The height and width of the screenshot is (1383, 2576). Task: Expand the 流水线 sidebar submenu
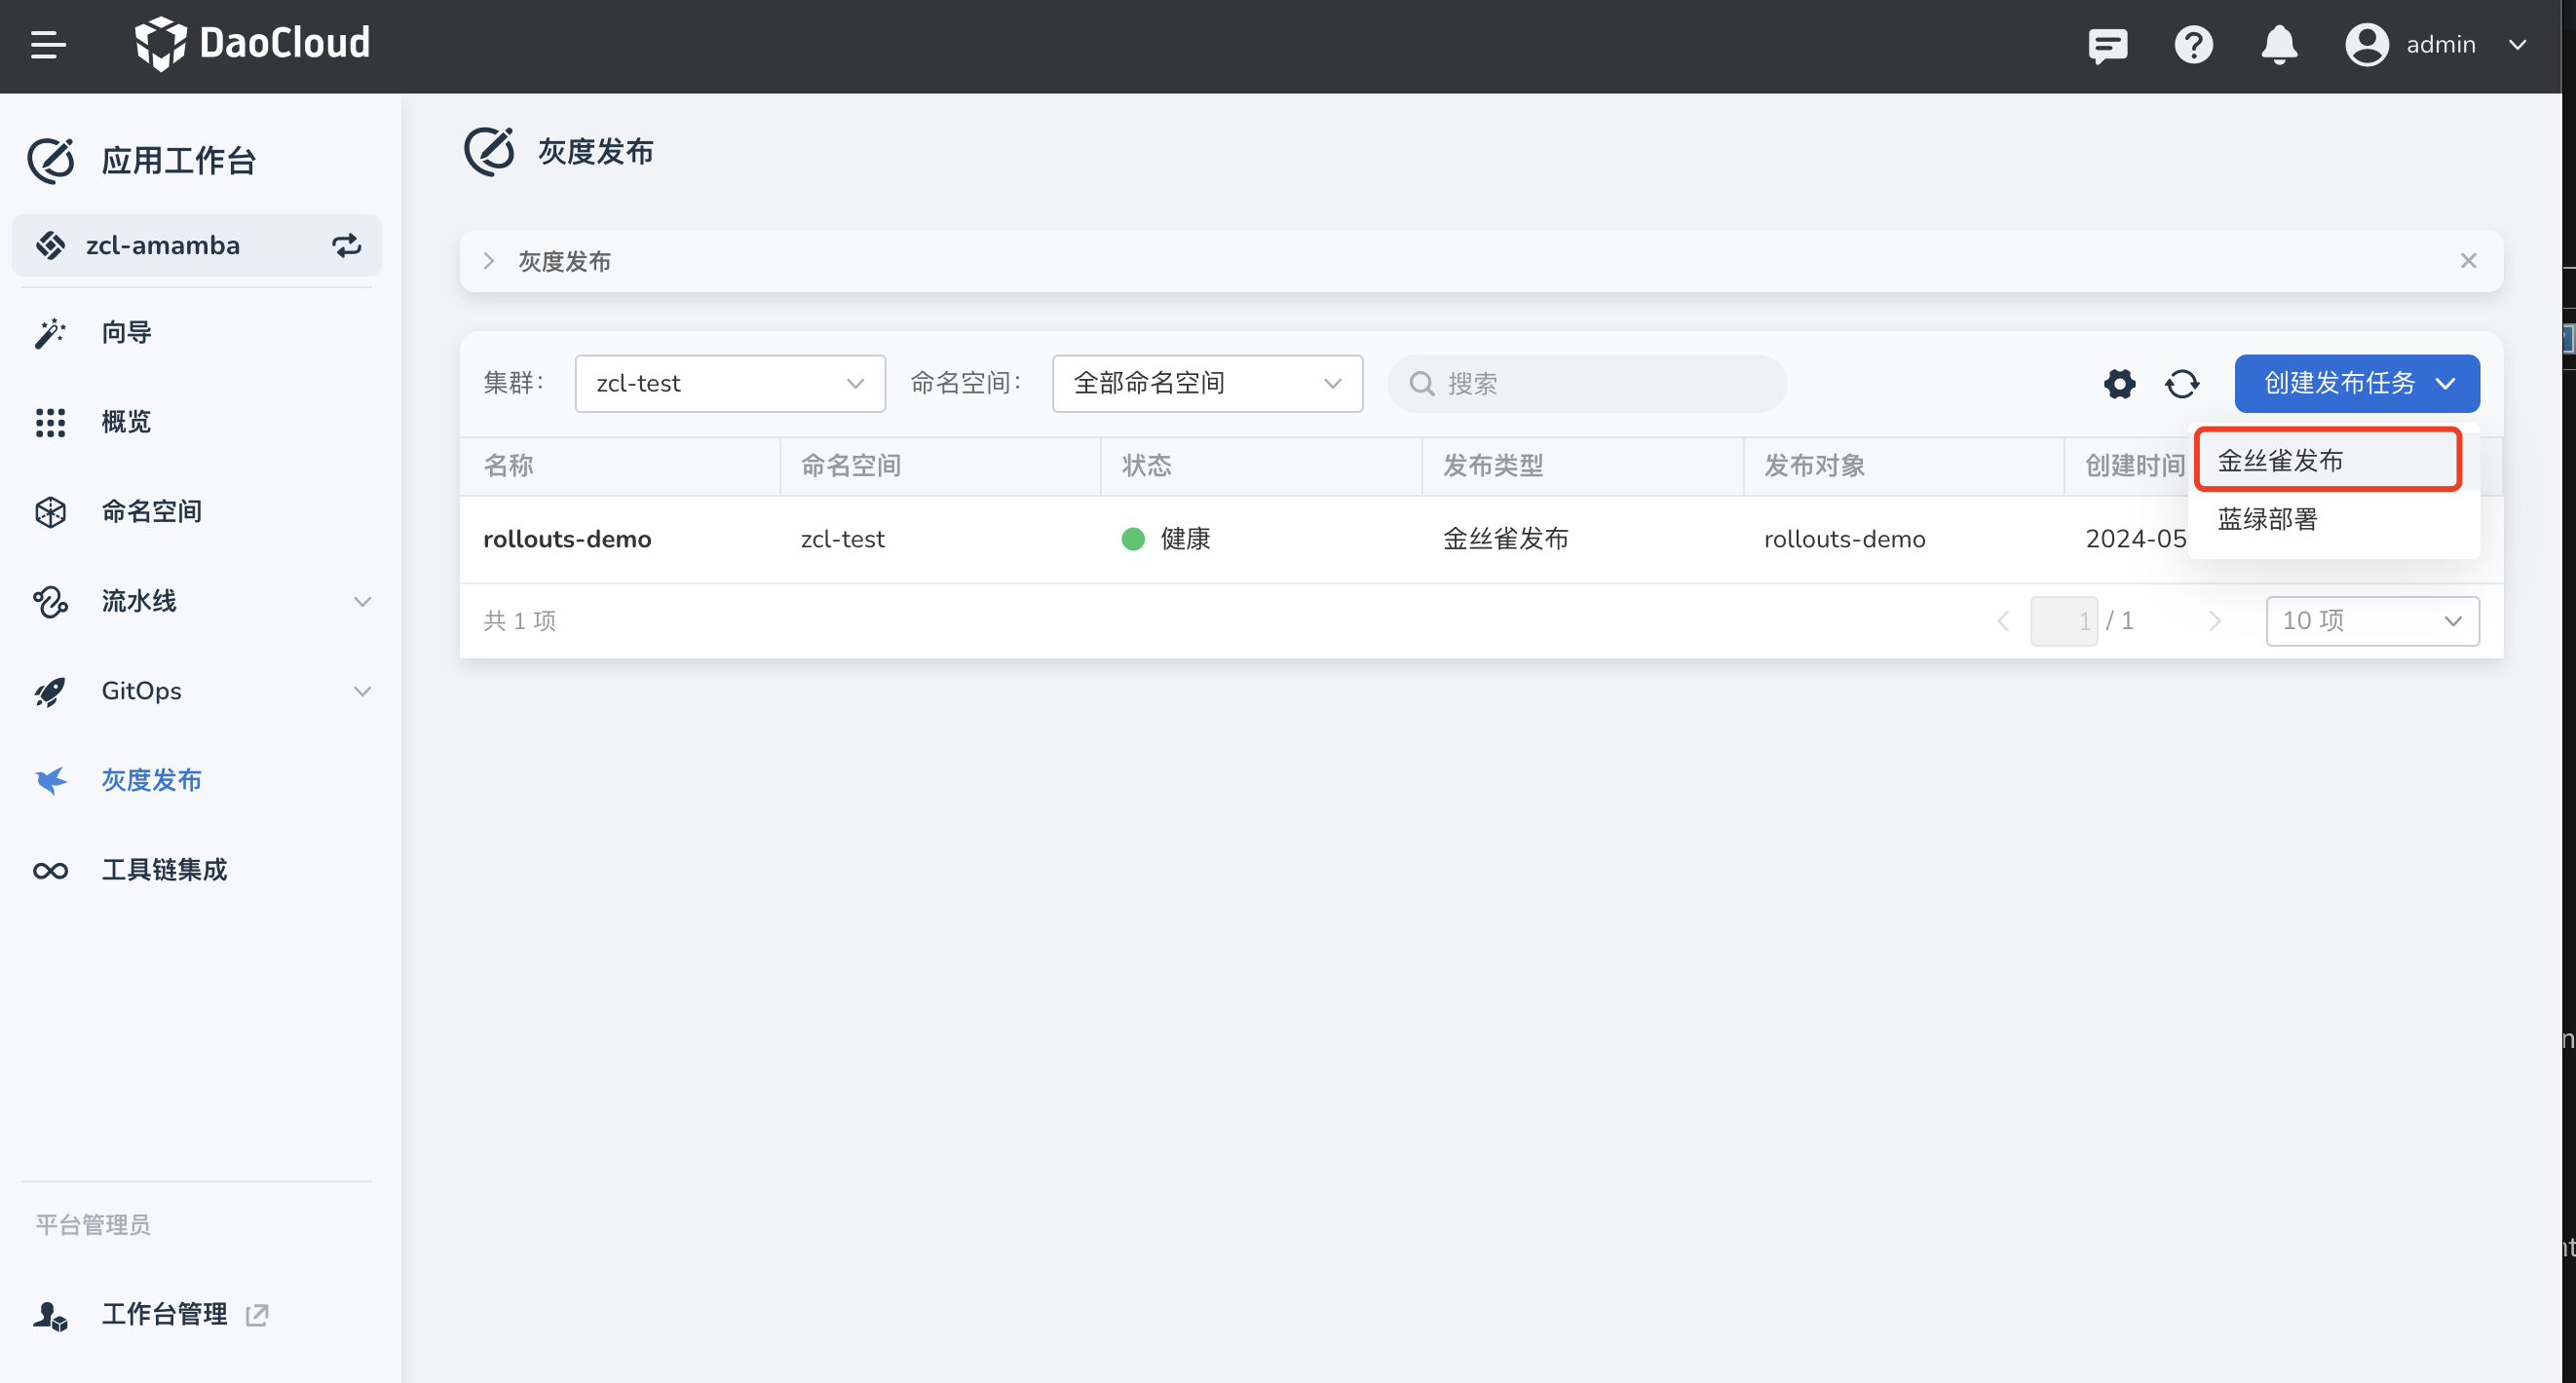362,601
